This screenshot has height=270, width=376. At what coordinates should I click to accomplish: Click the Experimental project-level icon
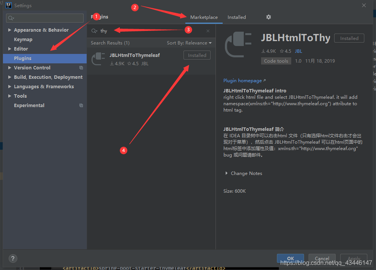click(x=81, y=105)
